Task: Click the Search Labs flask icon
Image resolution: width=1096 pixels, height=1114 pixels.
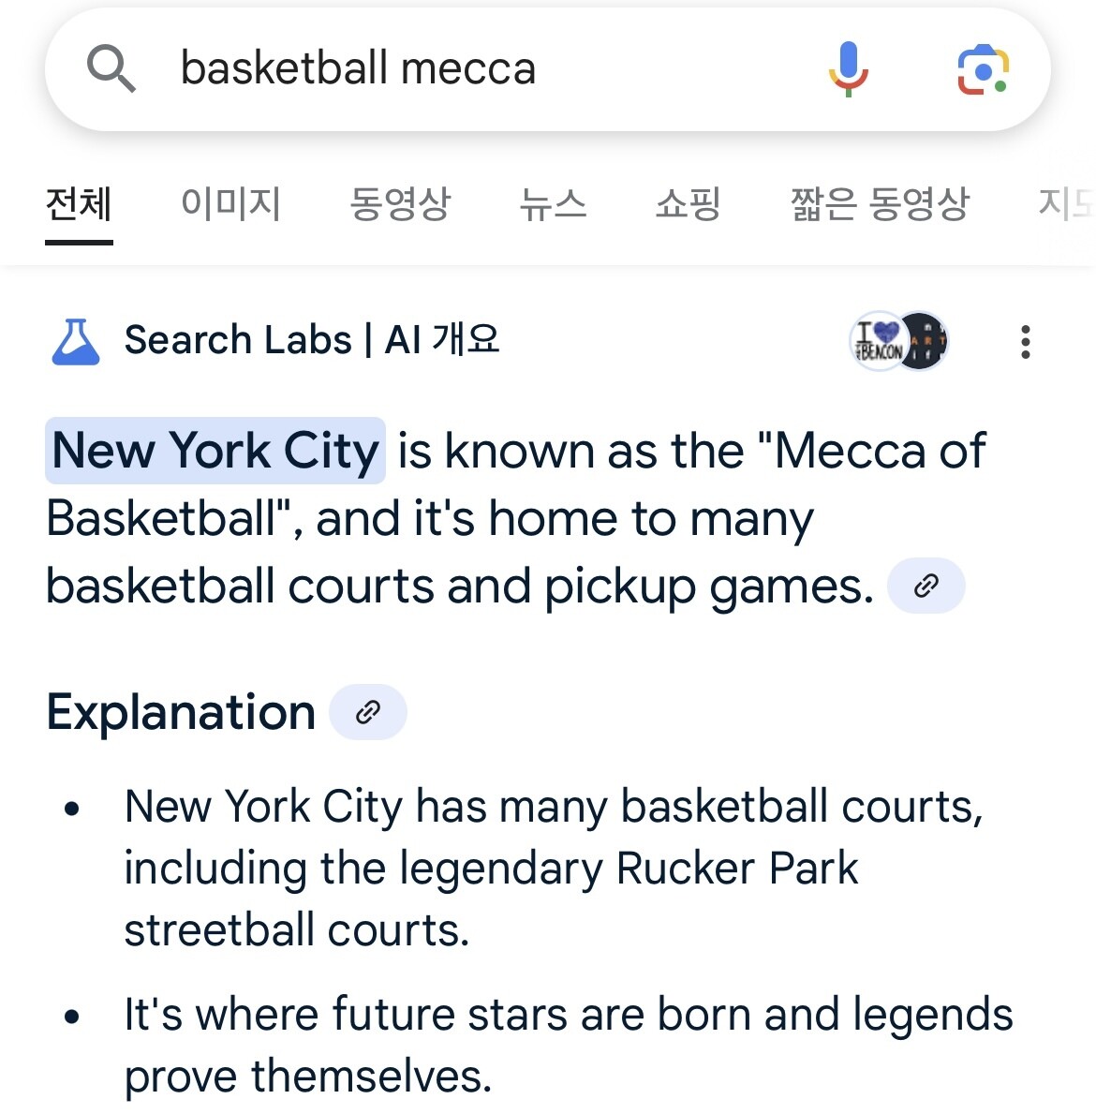Action: point(76,341)
